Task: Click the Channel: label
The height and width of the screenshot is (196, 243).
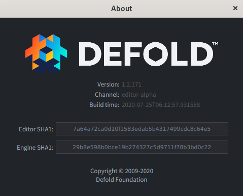Action: 107,95
